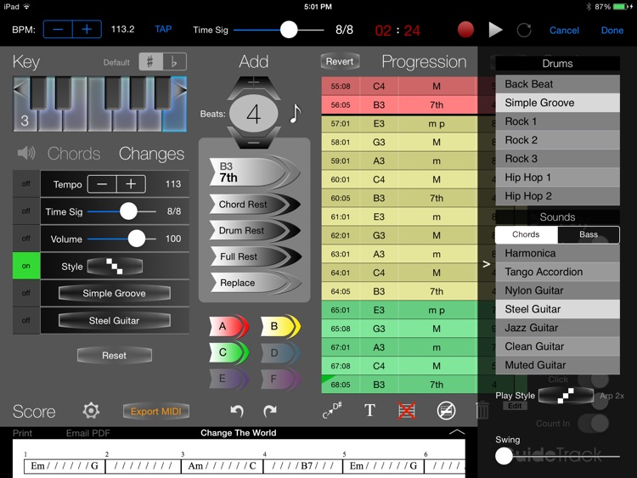Viewport: 637px width, 478px height.
Task: Toggle the Time Sig change off switch
Action: click(26, 211)
